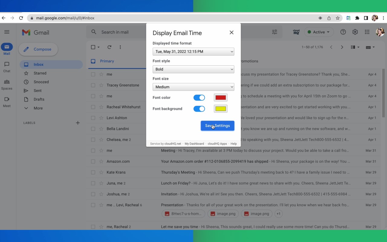Open the Gmail main menu hamburger icon

pyautogui.click(x=7, y=32)
